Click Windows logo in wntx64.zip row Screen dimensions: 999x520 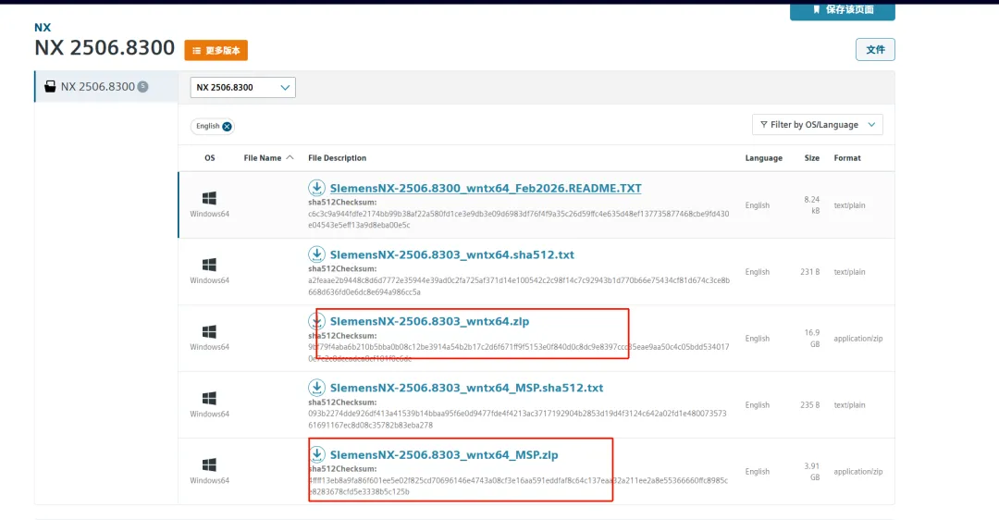pyautogui.click(x=209, y=331)
